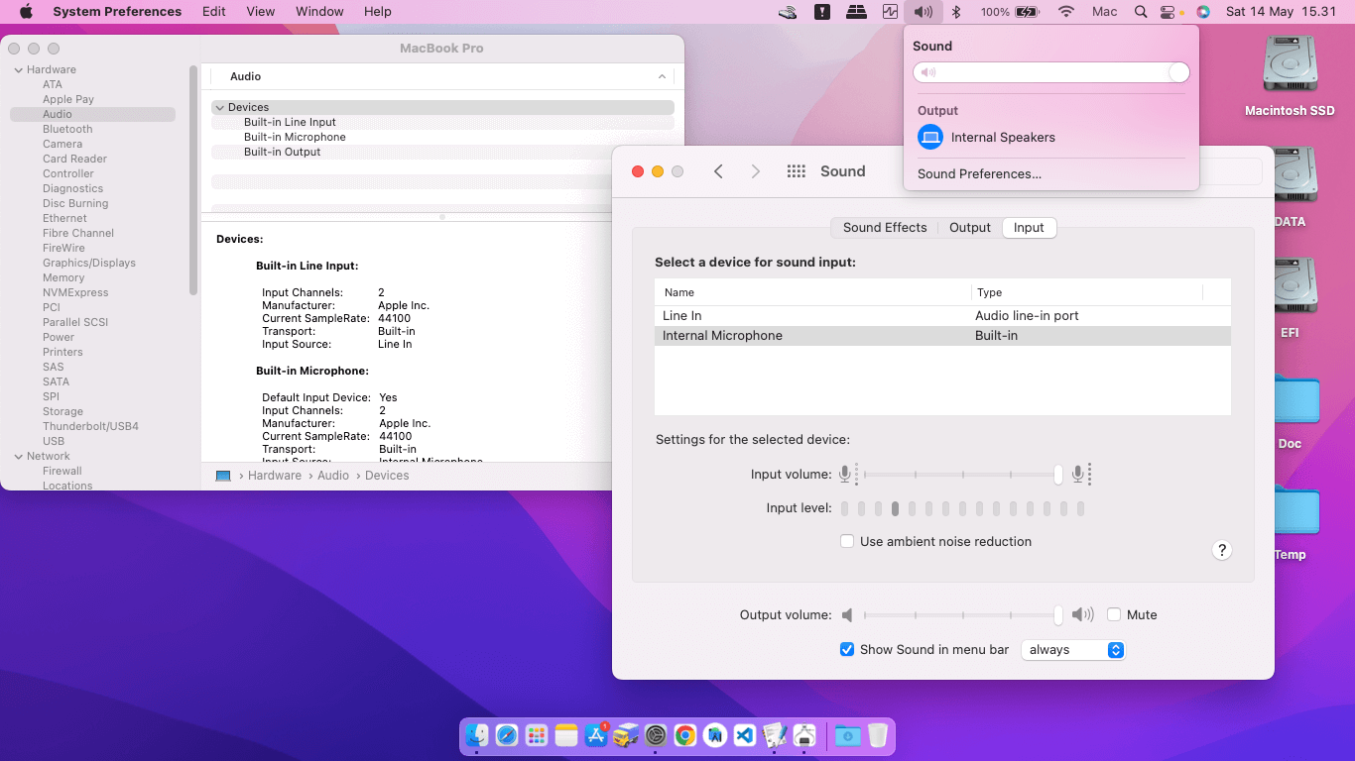Click the Audio header collapse chevron
1355x761 pixels.
coord(662,76)
